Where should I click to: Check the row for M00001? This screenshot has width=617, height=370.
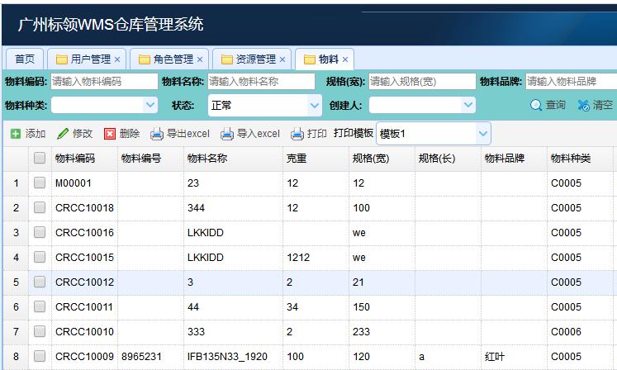click(40, 183)
